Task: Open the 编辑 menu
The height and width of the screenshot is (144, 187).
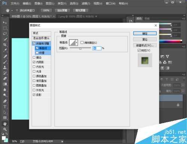Action: point(27,3)
